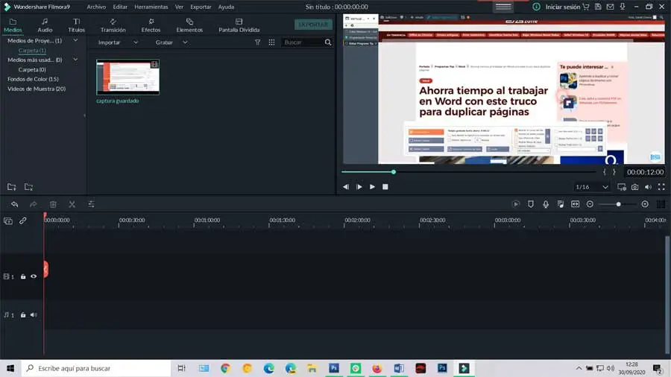Collapse Medios de Proyecto folder tree

(x=75, y=40)
